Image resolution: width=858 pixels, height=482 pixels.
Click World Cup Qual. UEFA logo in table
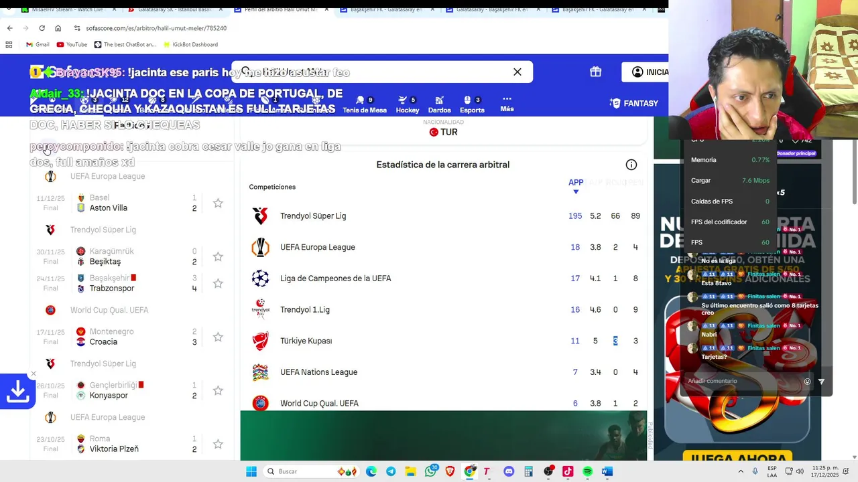[x=260, y=403]
